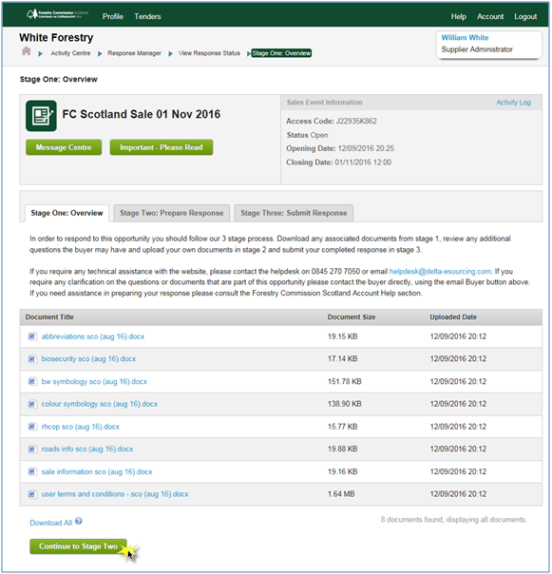Click the William White user name

[465, 38]
